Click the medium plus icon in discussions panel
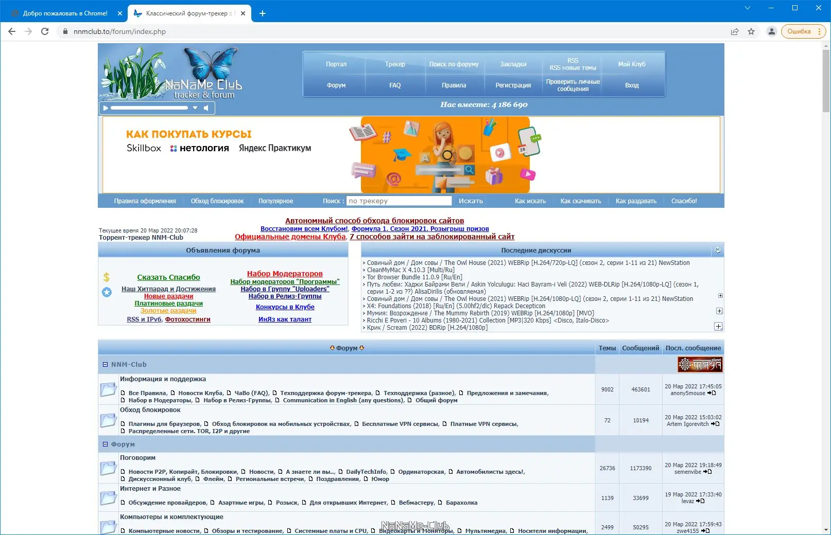831x535 pixels. point(720,311)
